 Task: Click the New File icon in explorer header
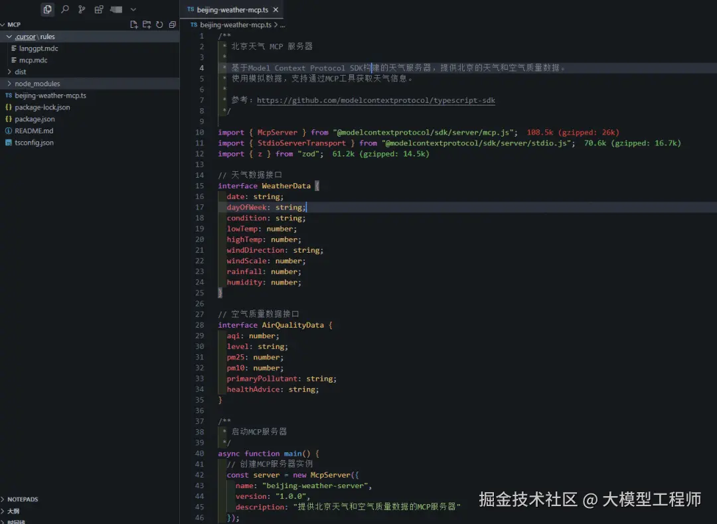133,25
